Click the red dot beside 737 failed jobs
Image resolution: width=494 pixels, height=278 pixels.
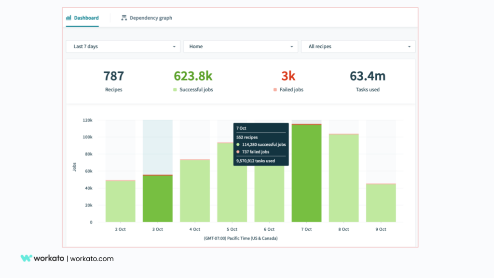point(237,152)
